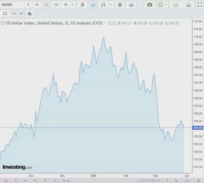Toggle fullscreen mode icon
Image resolution: width=204 pixels, height=183 pixels.
tap(200, 5)
